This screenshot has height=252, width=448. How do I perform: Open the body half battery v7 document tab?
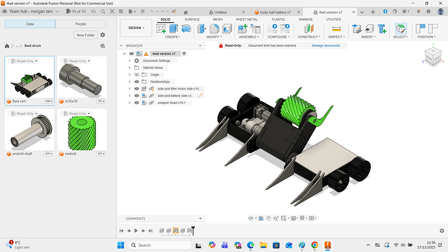[275, 12]
